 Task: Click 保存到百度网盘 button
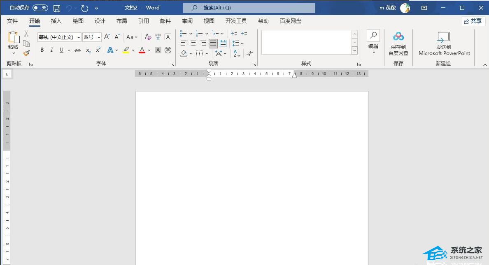[398, 43]
